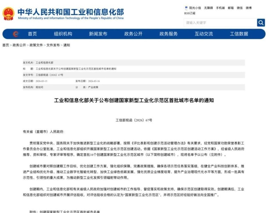Image resolution: width=275 pixels, height=213 pixels.
Task: Open the 首页 navigation item
Action: point(32,34)
